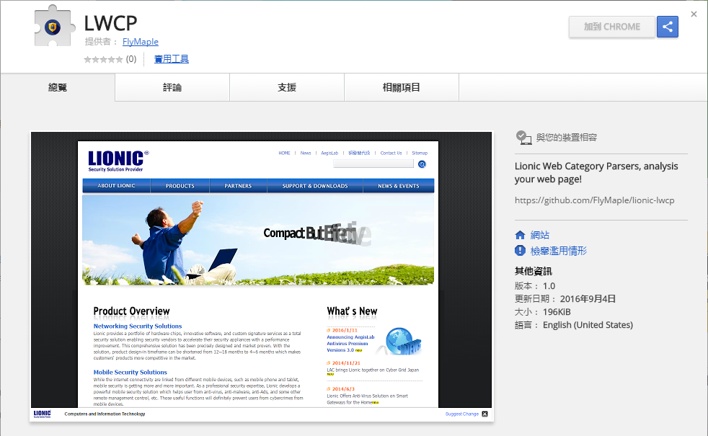Click the device compatibility checkmark icon
The image size is (708, 436).
click(x=523, y=138)
